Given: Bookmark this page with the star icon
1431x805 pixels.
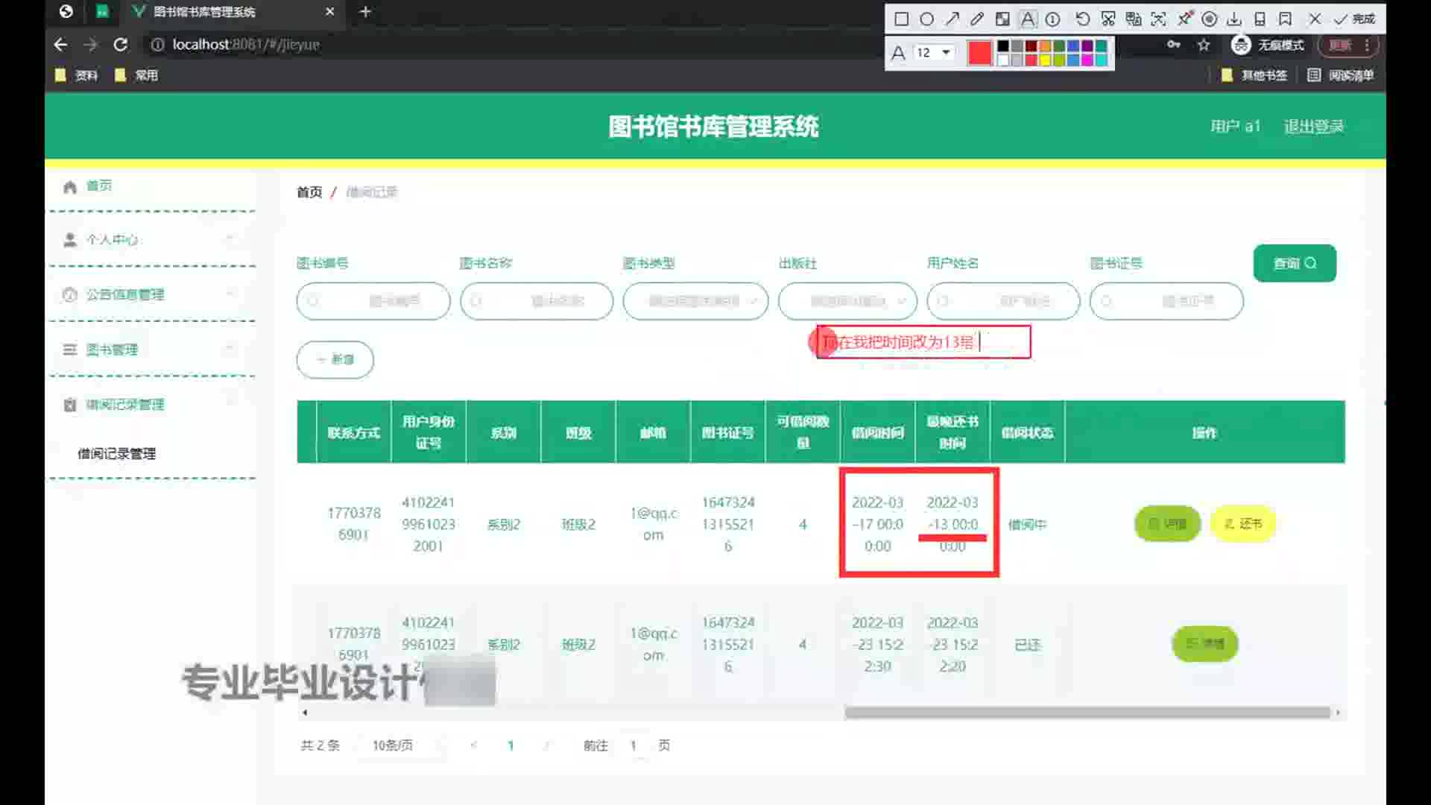Looking at the screenshot, I should [x=1204, y=45].
